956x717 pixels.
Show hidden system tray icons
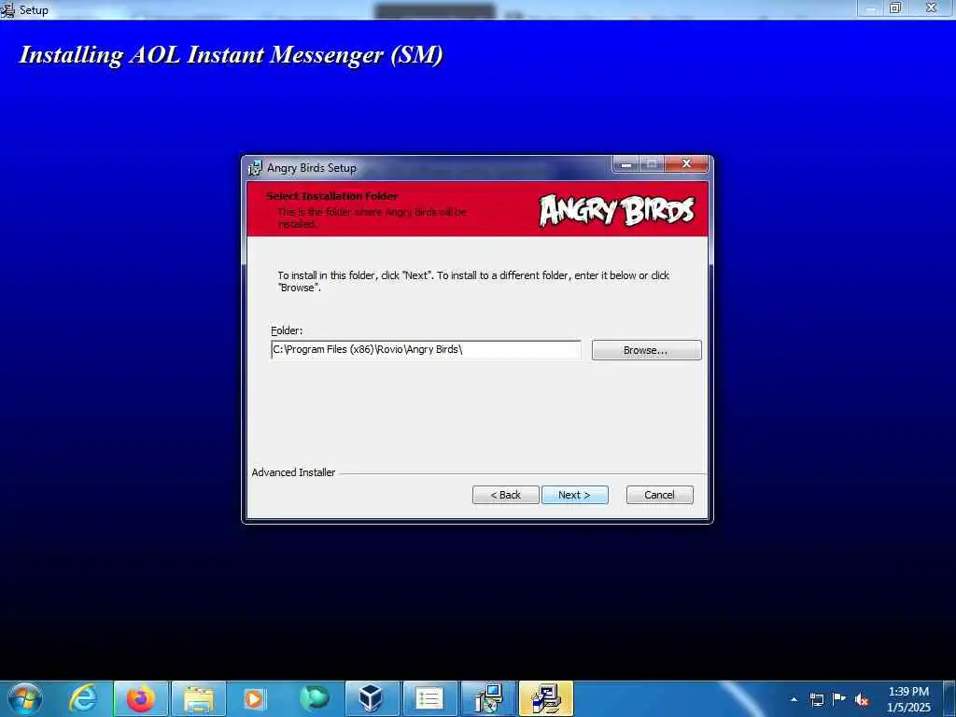(x=794, y=699)
